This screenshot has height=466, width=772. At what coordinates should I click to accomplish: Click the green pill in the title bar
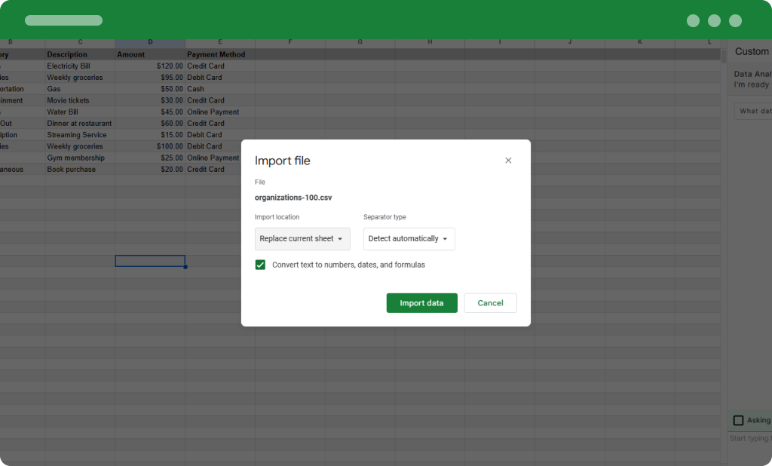click(x=63, y=20)
